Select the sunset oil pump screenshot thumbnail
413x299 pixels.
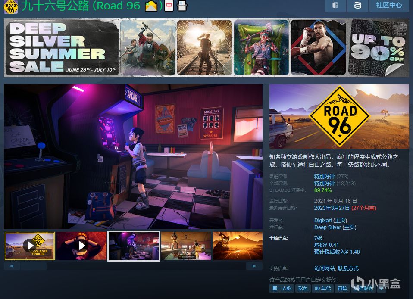click(x=238, y=246)
